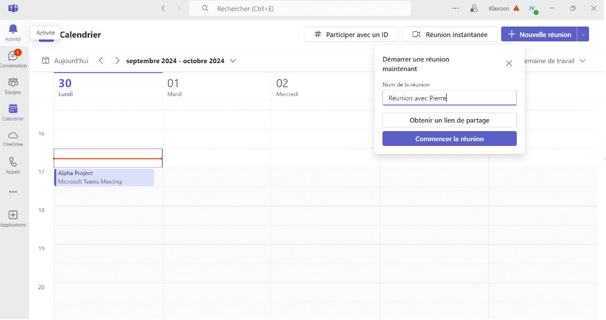Go to next week with right chevron
The width and height of the screenshot is (606, 320).
click(x=117, y=60)
